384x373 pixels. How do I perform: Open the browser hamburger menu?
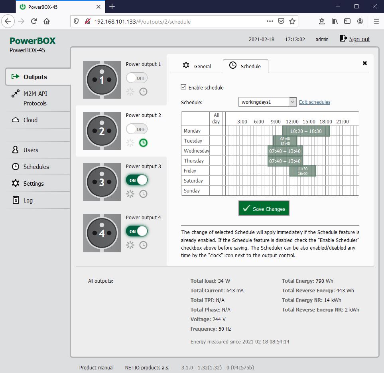coord(376,21)
